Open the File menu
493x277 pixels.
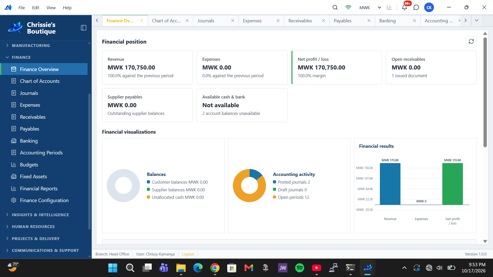coord(22,8)
